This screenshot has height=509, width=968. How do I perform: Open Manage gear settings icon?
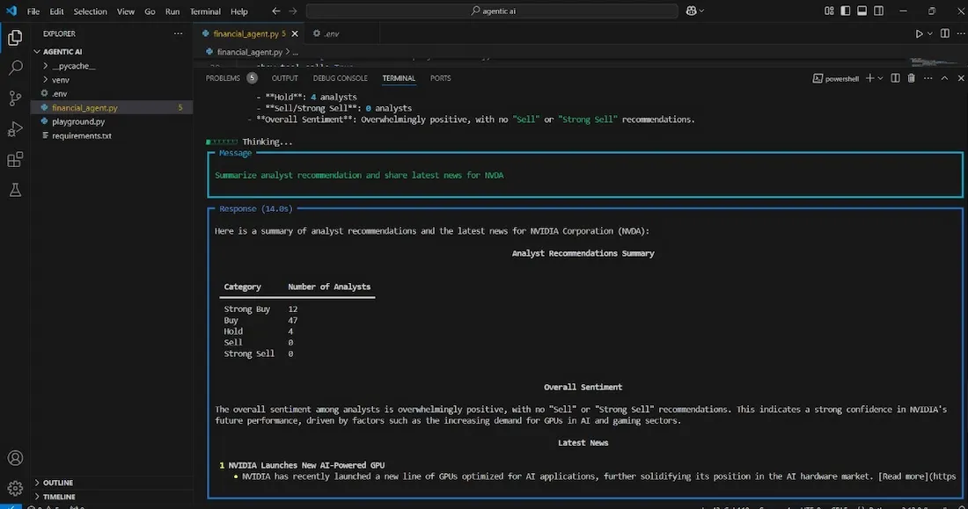point(15,488)
